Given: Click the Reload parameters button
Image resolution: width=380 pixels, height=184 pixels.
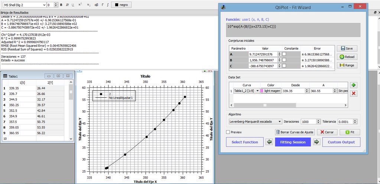Looking at the screenshot, I should coord(347,57).
